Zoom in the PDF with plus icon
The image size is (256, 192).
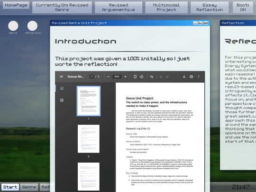(x=125, y=77)
